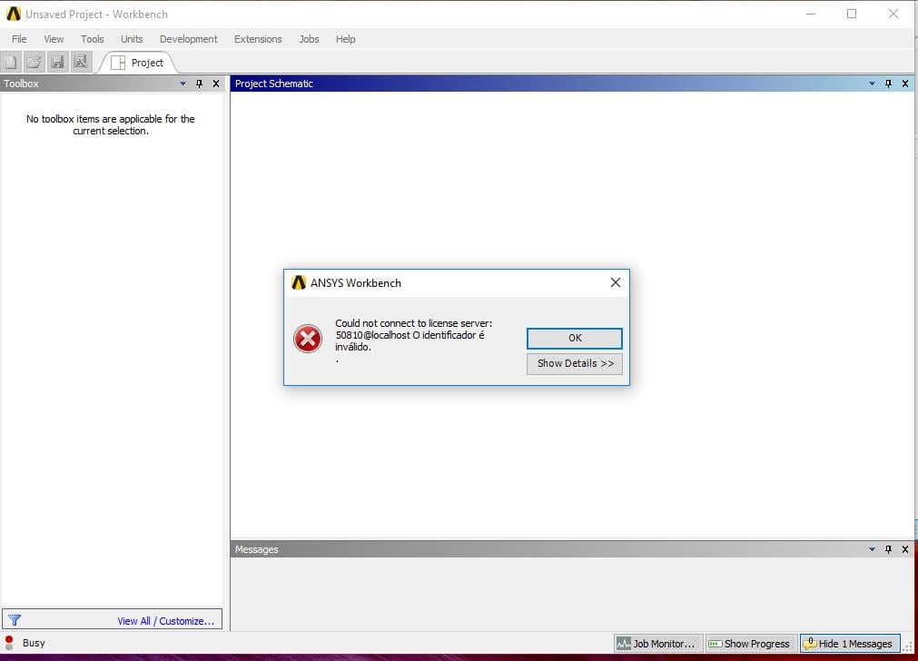Close the Messages panel

905,549
